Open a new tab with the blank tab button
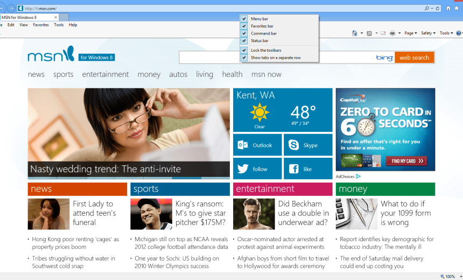This screenshot has width=463, height=280. 64,17
